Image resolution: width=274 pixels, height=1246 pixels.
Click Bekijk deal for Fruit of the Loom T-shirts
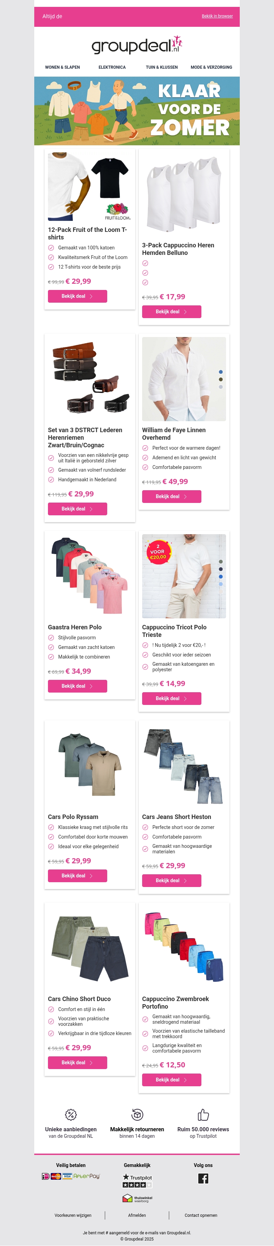pos(77,296)
